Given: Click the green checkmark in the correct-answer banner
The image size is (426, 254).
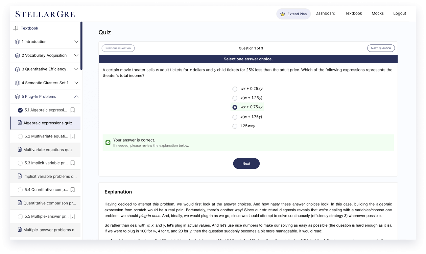Looking at the screenshot, I should point(108,142).
